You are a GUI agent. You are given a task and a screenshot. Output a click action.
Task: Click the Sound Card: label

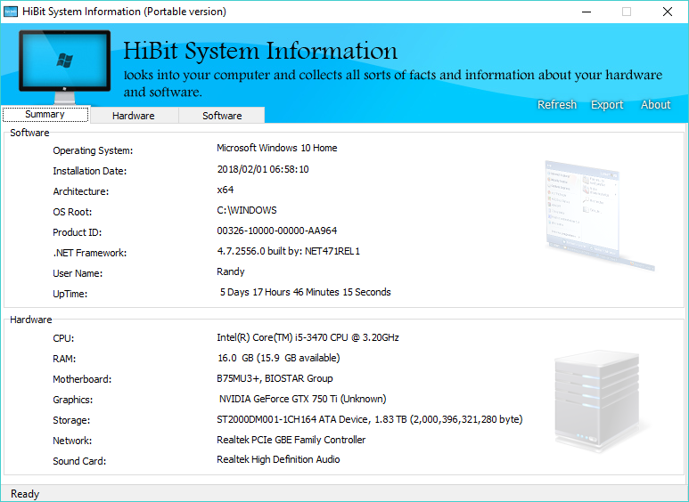(x=79, y=461)
